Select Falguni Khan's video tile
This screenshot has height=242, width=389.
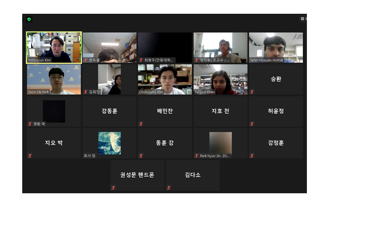[220, 79]
